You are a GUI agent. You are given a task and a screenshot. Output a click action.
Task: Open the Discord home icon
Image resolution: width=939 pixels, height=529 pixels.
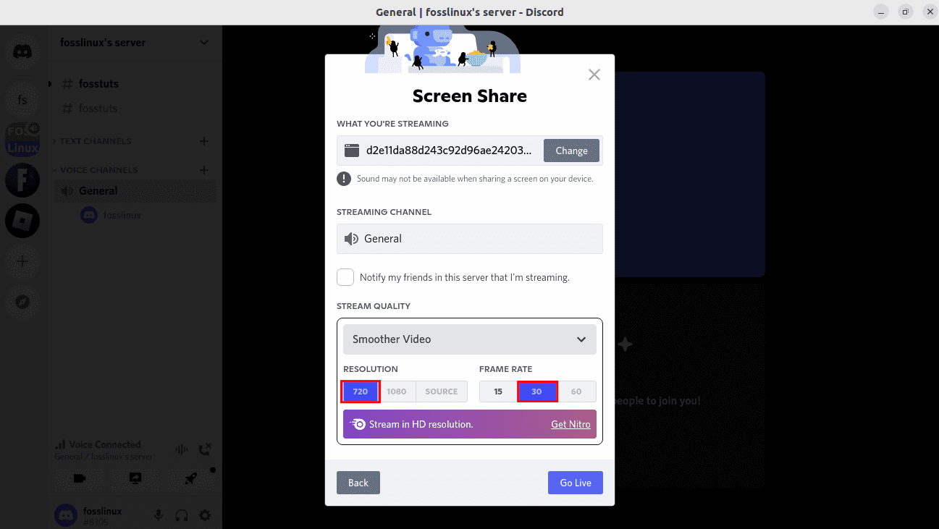coord(22,54)
